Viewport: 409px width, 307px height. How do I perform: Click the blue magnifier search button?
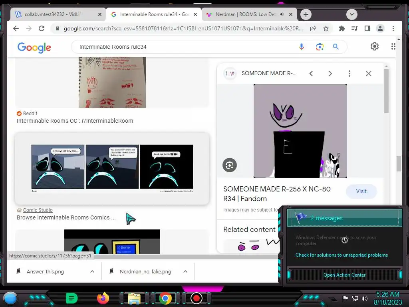pyautogui.click(x=336, y=47)
